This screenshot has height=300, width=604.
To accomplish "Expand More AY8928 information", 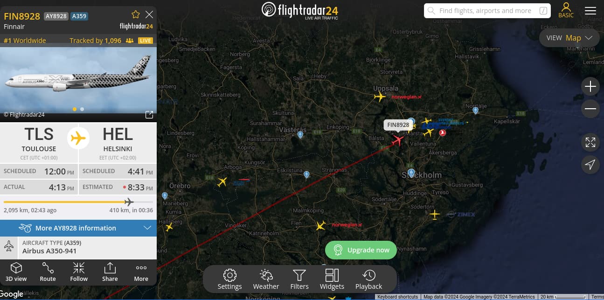I will (x=78, y=228).
